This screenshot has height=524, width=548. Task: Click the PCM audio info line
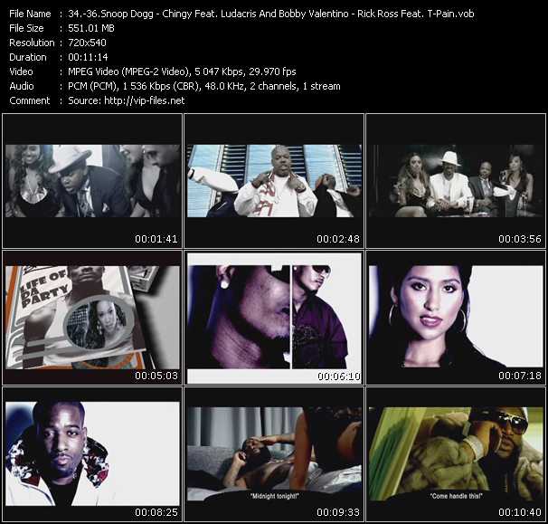point(204,86)
